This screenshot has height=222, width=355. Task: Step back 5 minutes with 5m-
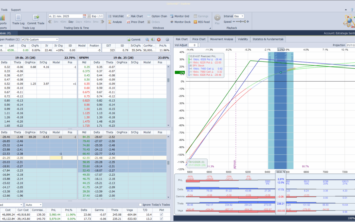56,22
